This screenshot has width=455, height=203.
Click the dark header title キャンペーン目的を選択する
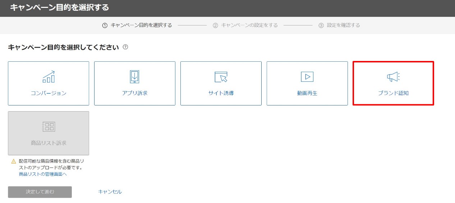59,7
